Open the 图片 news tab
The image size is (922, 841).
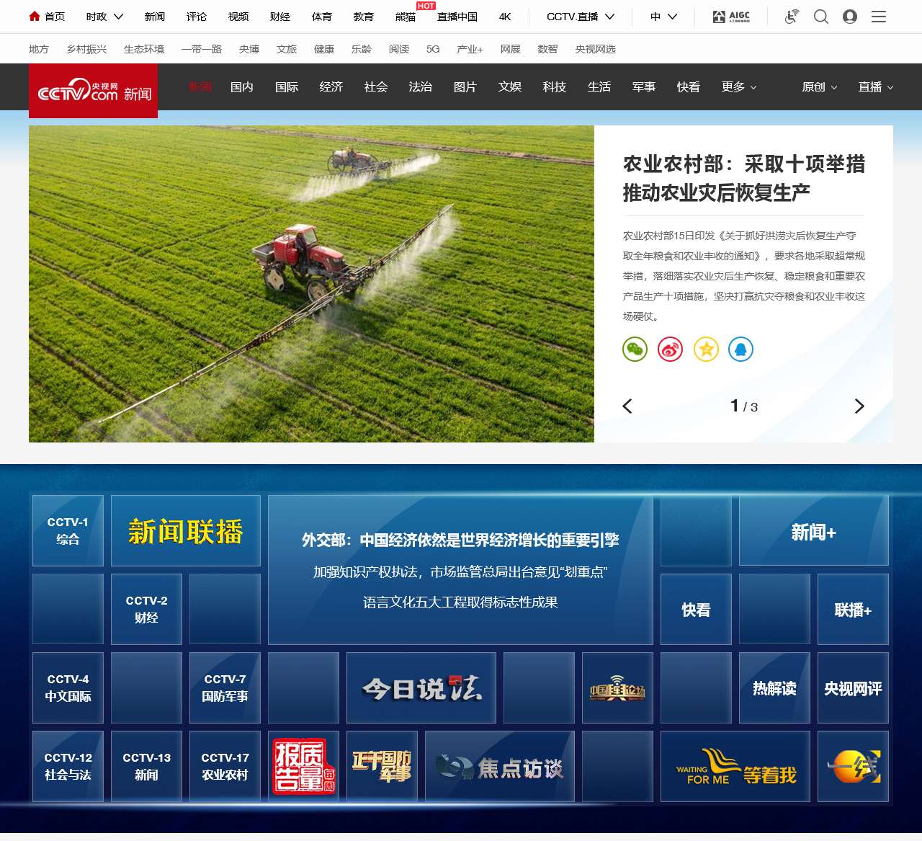[465, 87]
